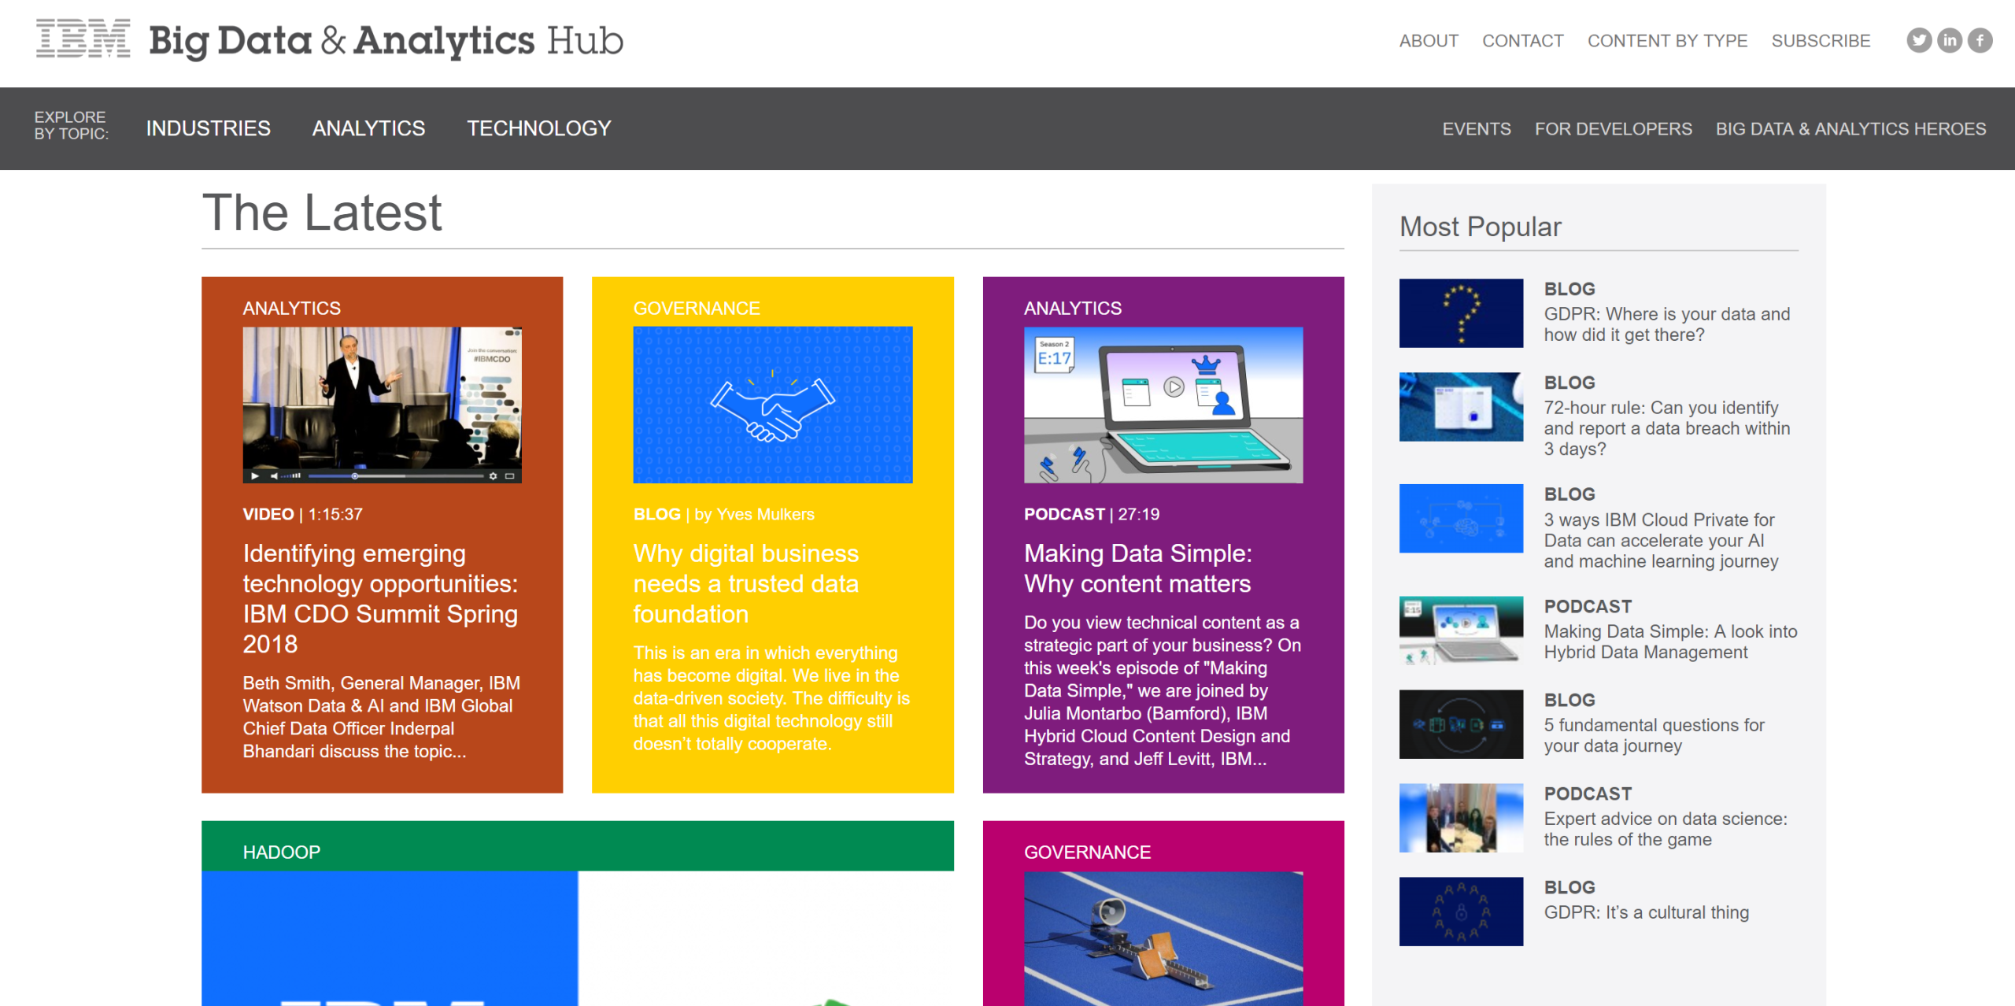
Task: Explore the TECHNOLOGY topic
Action: point(539,128)
